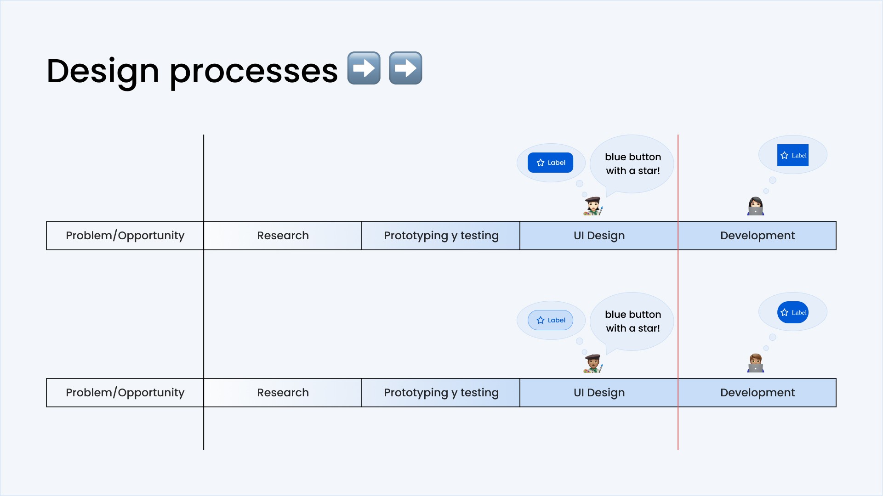This screenshot has height=496, width=883.
Task: Click the ghost Label button in lower row
Action: (x=551, y=320)
